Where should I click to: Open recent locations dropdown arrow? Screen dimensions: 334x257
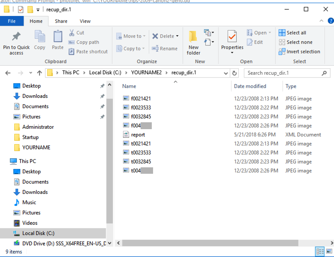[x=31, y=73]
